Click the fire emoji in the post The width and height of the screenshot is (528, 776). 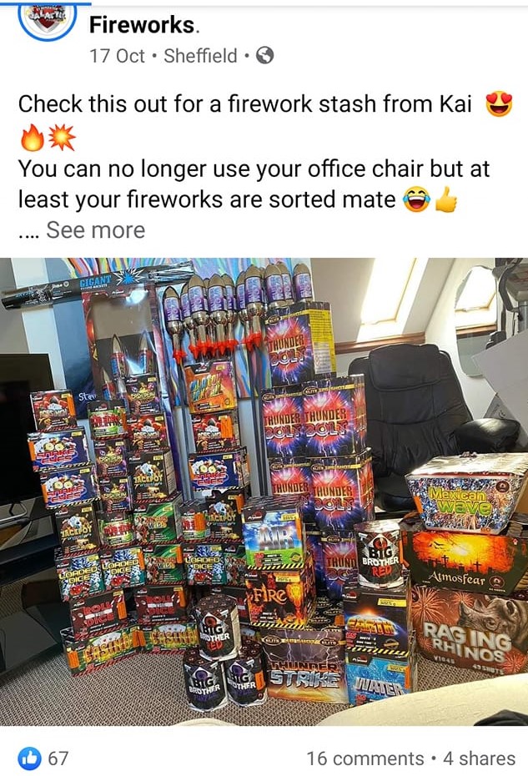click(x=32, y=138)
